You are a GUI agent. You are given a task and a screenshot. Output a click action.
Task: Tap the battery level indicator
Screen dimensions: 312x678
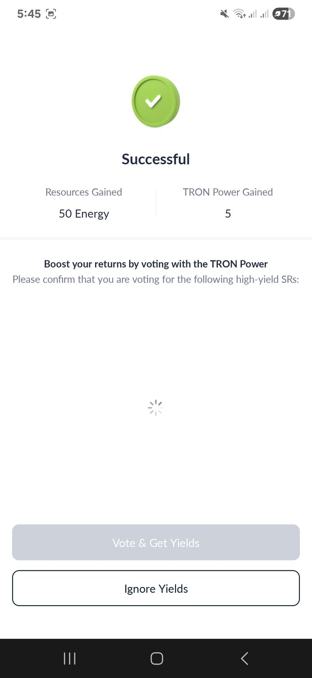[283, 14]
